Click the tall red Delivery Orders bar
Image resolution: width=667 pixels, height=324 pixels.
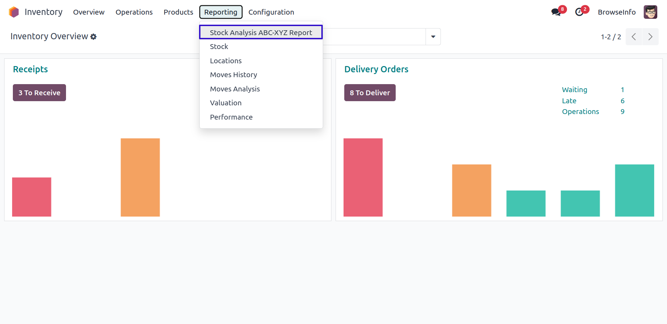(363, 177)
